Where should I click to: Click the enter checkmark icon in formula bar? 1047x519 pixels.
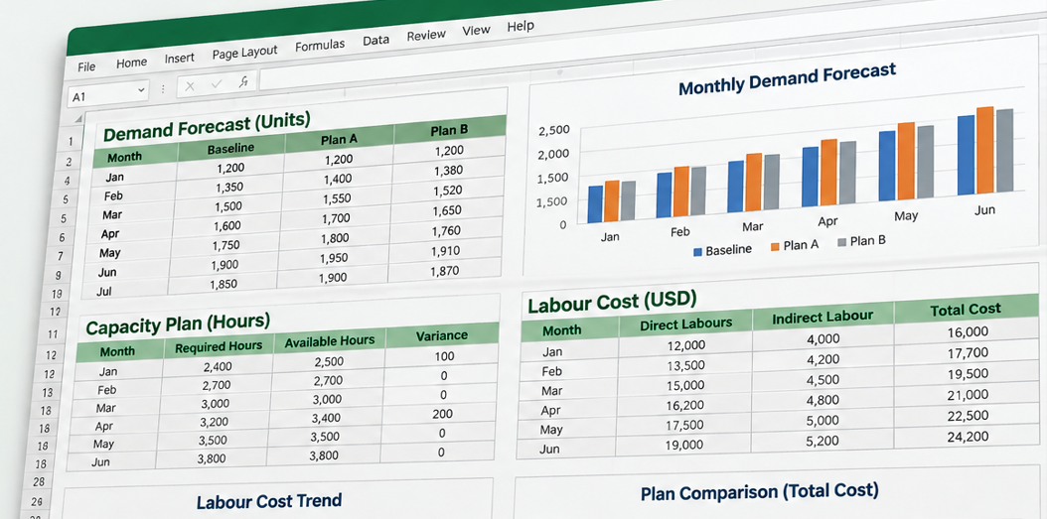coord(216,84)
